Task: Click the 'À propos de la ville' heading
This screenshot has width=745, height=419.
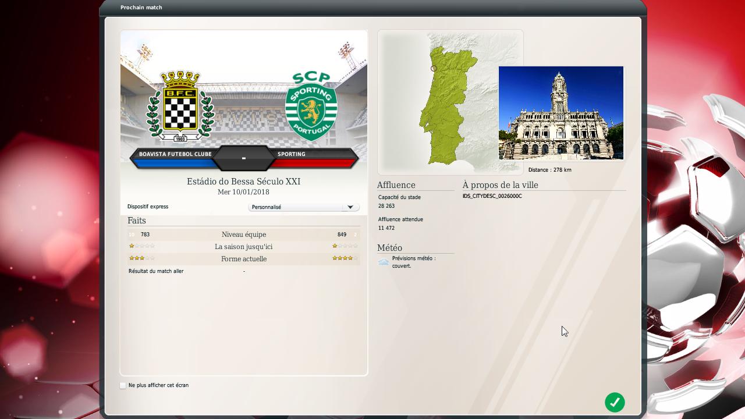Action: (x=501, y=185)
